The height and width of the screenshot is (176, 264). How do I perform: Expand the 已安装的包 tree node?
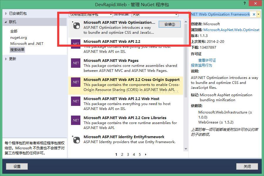coord(6,13)
